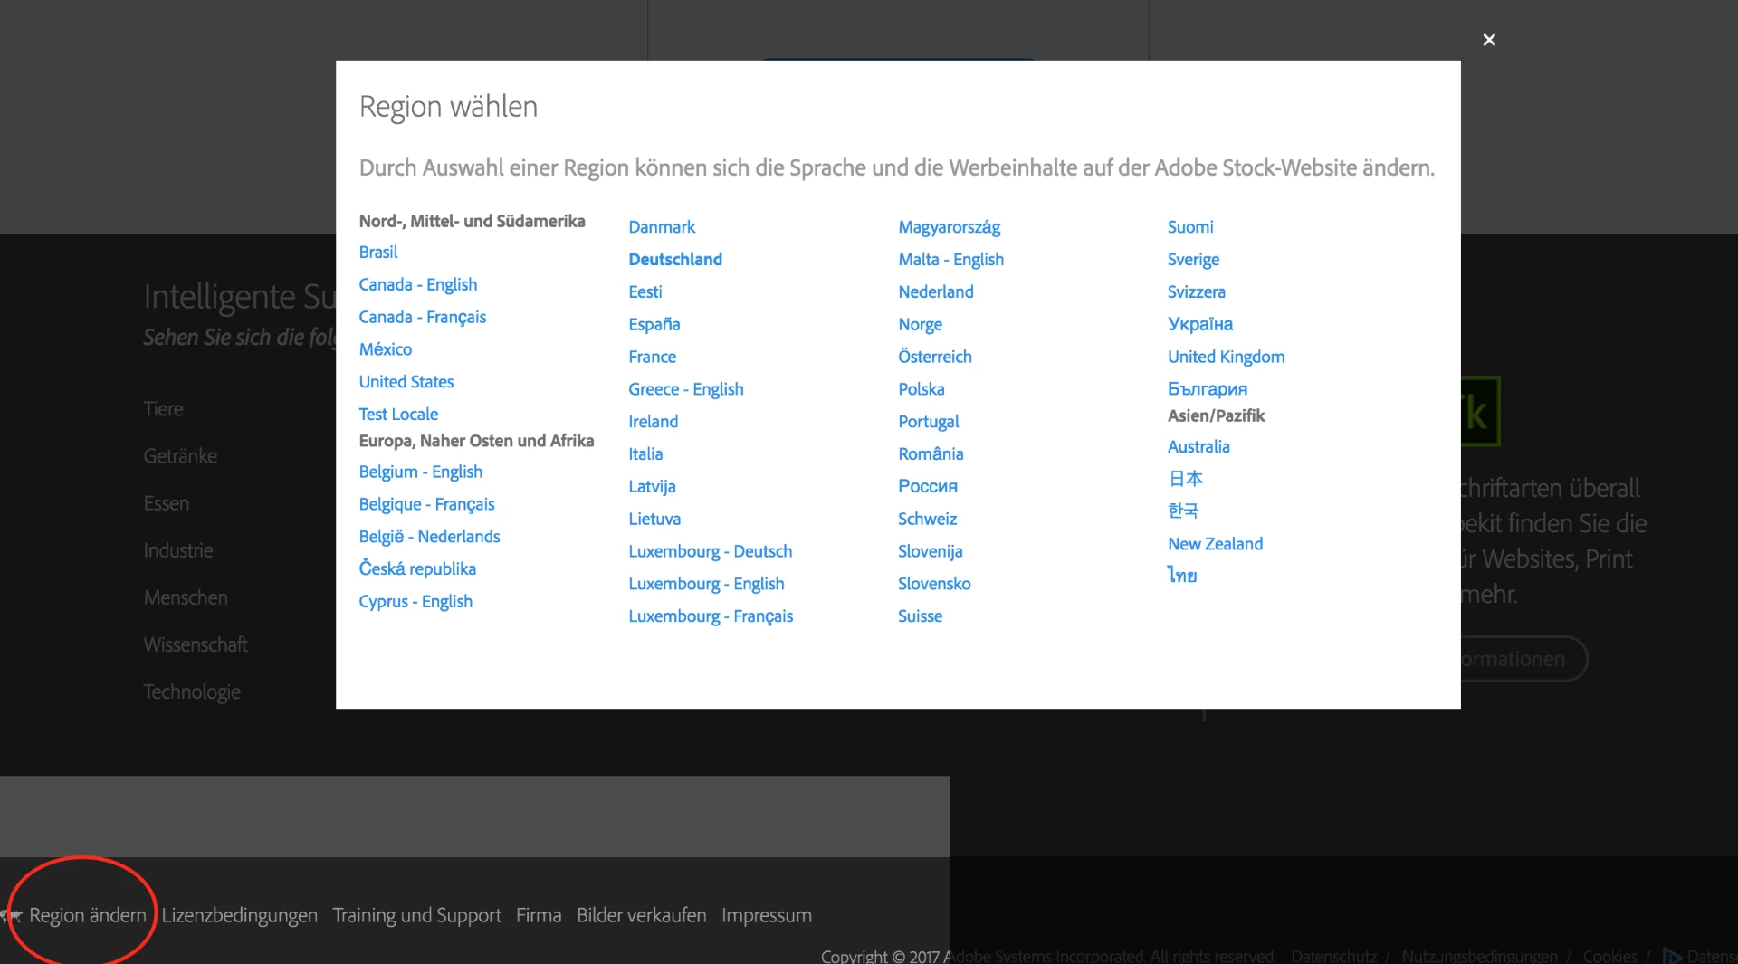Screen dimensions: 1738x964
Task: Click Region ändern in footer
Action: (x=87, y=916)
